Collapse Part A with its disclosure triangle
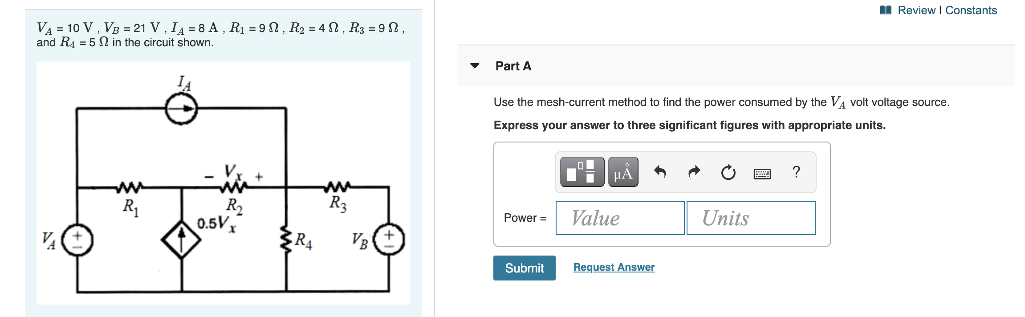The image size is (1025, 317). coord(476,66)
